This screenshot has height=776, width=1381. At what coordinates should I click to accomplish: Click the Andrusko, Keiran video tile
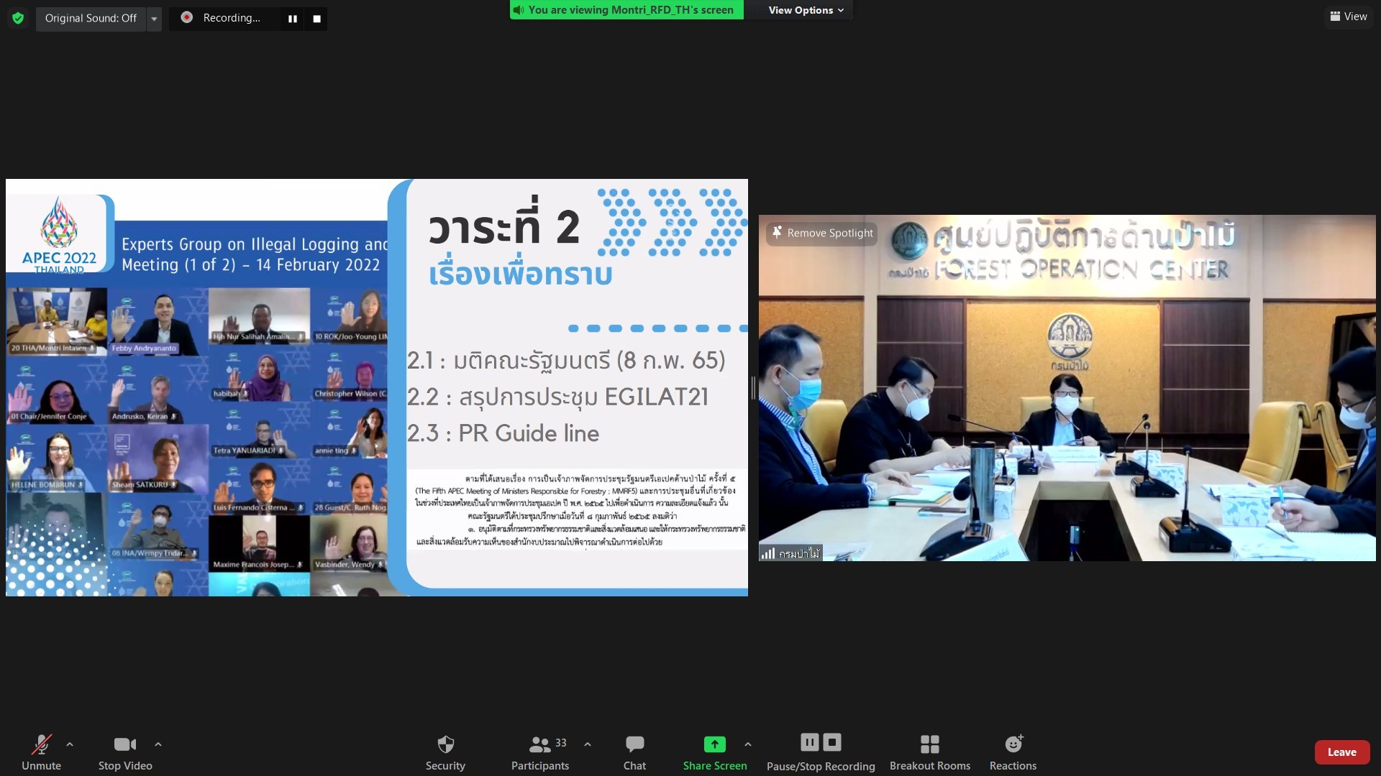(x=158, y=389)
